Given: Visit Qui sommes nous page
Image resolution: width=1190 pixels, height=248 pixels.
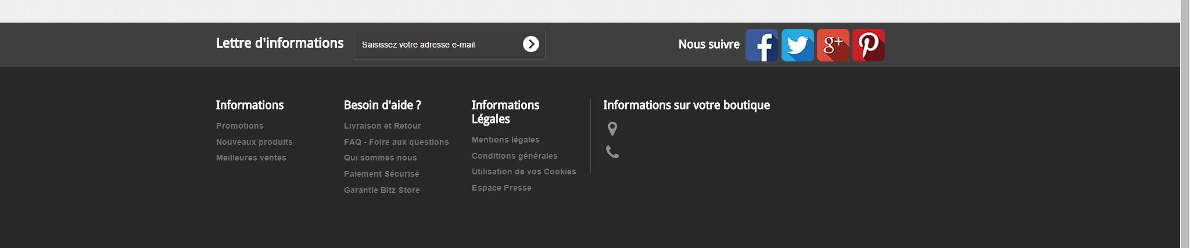Looking at the screenshot, I should pyautogui.click(x=380, y=158).
